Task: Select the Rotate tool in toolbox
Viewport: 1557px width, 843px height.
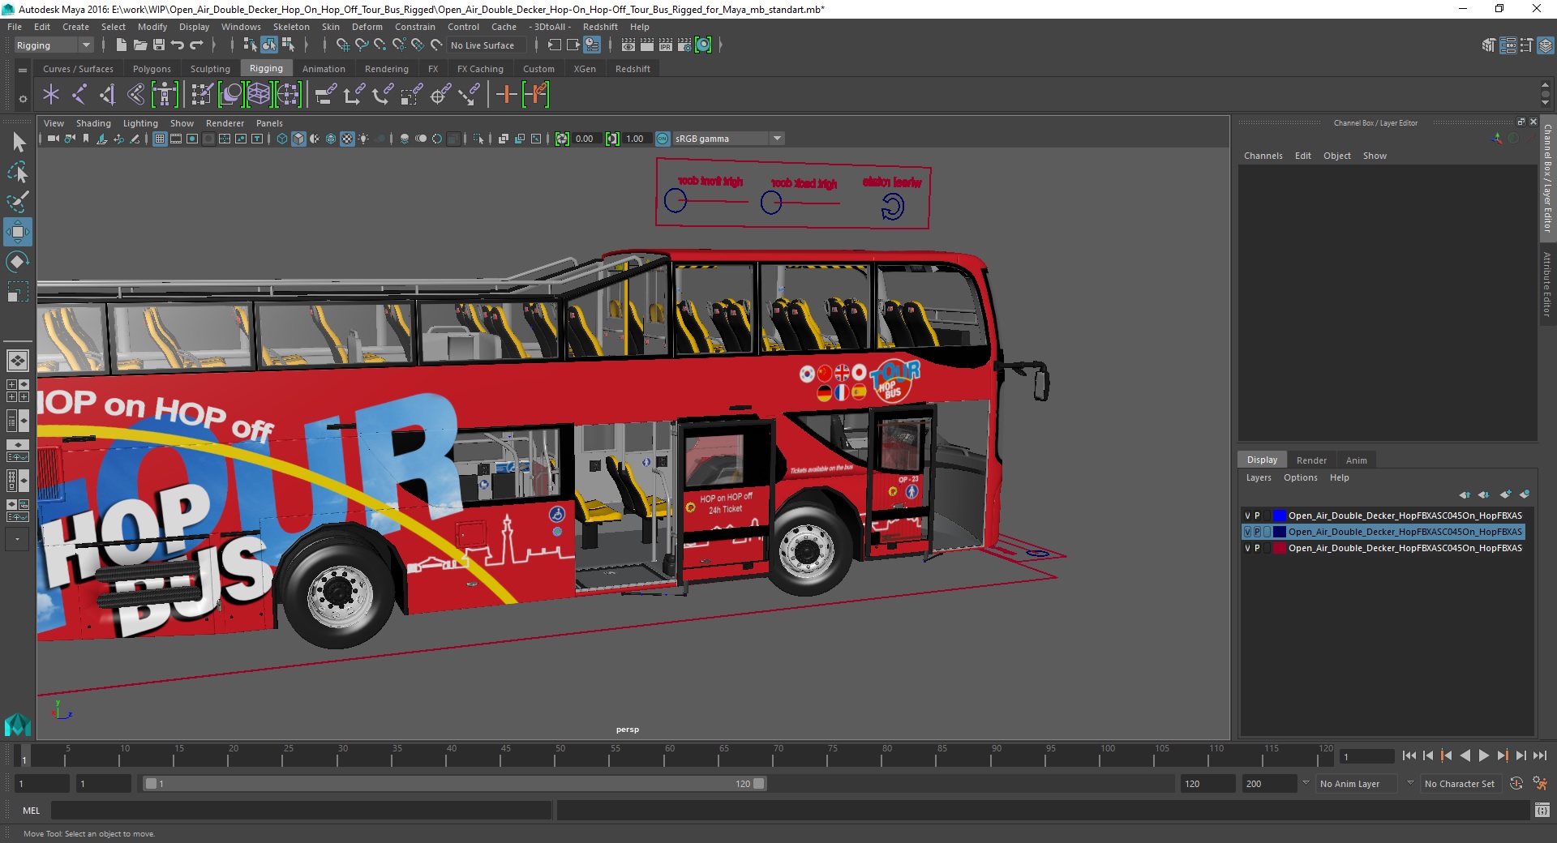Action: 17,262
